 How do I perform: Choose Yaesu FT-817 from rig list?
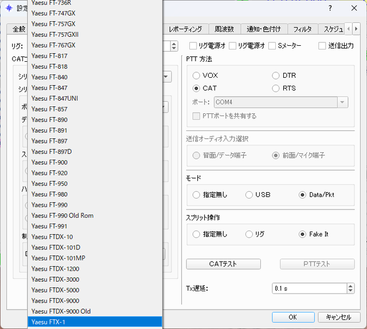point(95,56)
